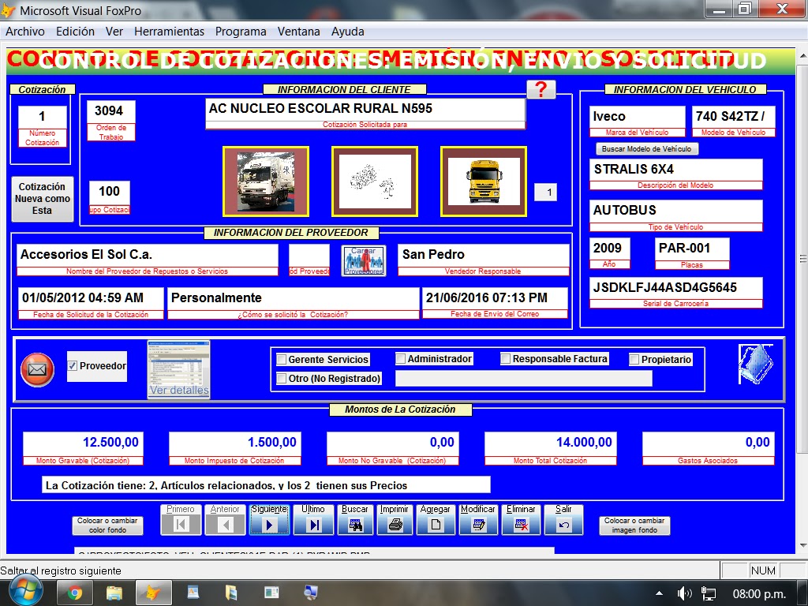
Task: Click the blue 3D logo icon
Action: tap(756, 364)
